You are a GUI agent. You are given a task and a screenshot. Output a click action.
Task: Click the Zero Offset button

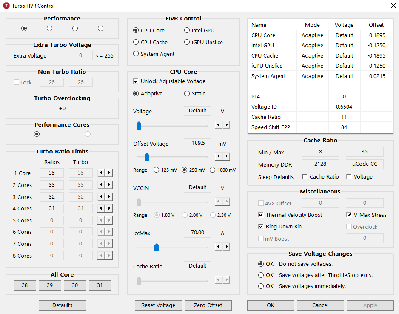(208, 305)
